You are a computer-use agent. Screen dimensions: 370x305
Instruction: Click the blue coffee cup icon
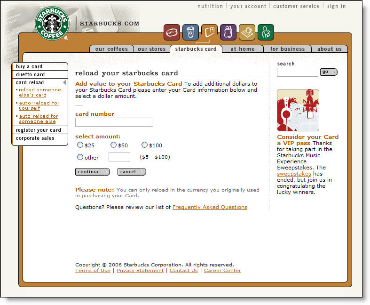190,32
